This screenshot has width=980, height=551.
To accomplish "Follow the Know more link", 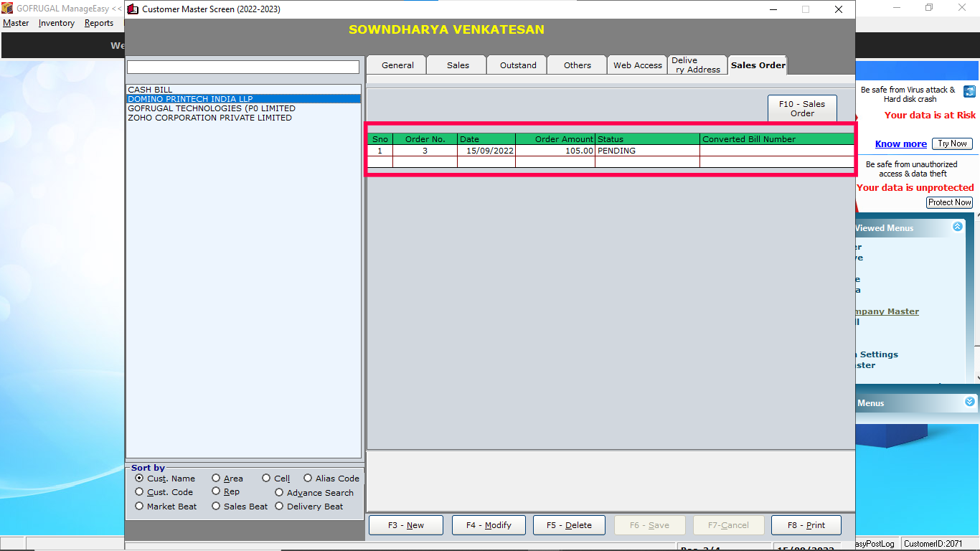I will click(x=901, y=144).
